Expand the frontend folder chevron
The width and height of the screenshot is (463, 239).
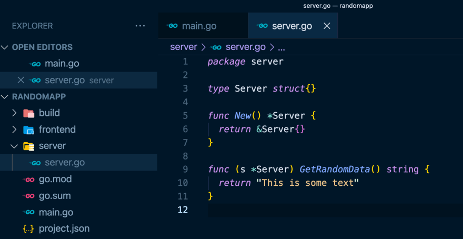14,130
